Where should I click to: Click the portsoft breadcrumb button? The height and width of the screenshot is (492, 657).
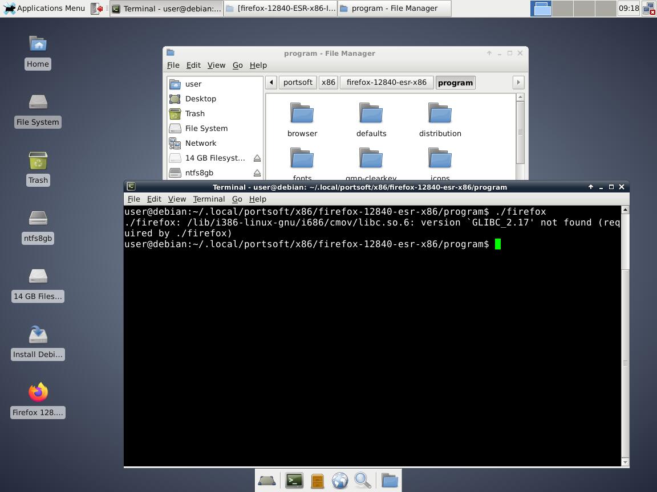298,83
